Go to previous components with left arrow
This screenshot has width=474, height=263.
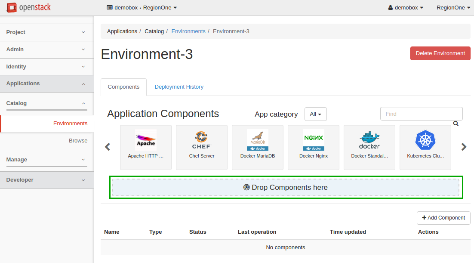[x=108, y=147]
